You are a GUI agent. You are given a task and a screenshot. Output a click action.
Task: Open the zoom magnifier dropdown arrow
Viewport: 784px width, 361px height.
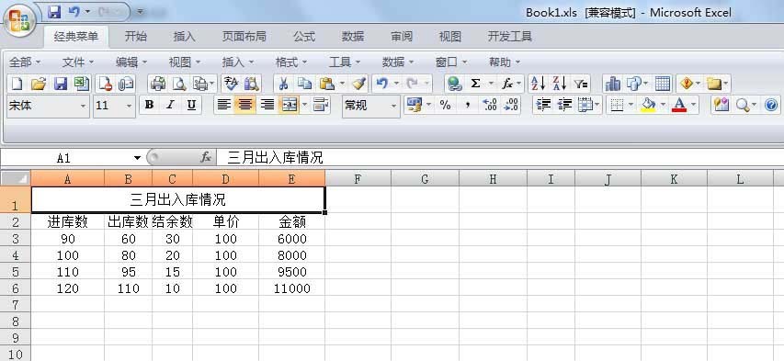[754, 105]
